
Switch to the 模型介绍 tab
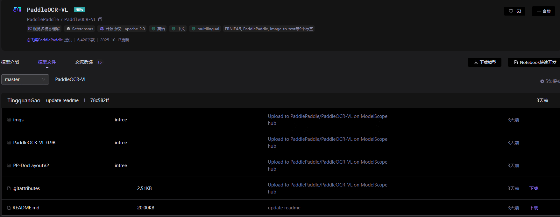tap(10, 62)
